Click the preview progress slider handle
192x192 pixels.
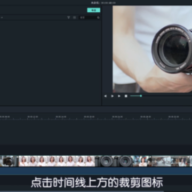141,96
